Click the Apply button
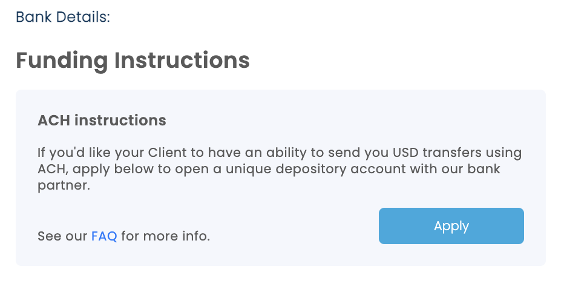564x292 pixels. coord(451,226)
